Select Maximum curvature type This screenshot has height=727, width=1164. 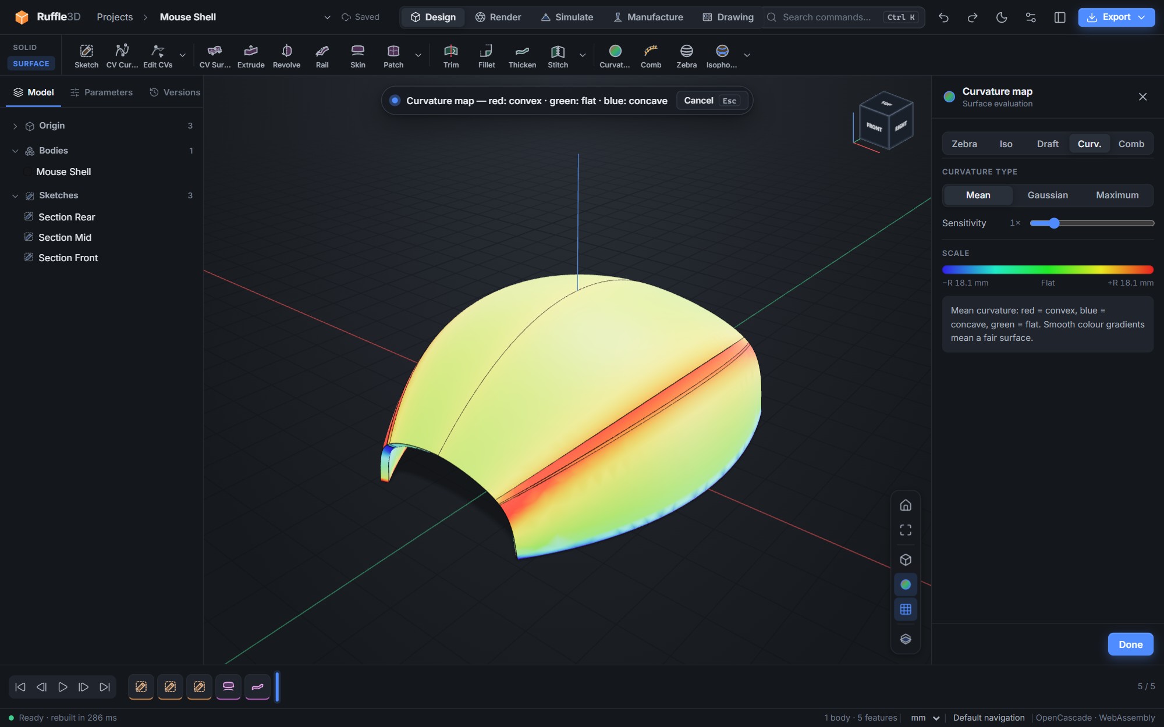1117,195
